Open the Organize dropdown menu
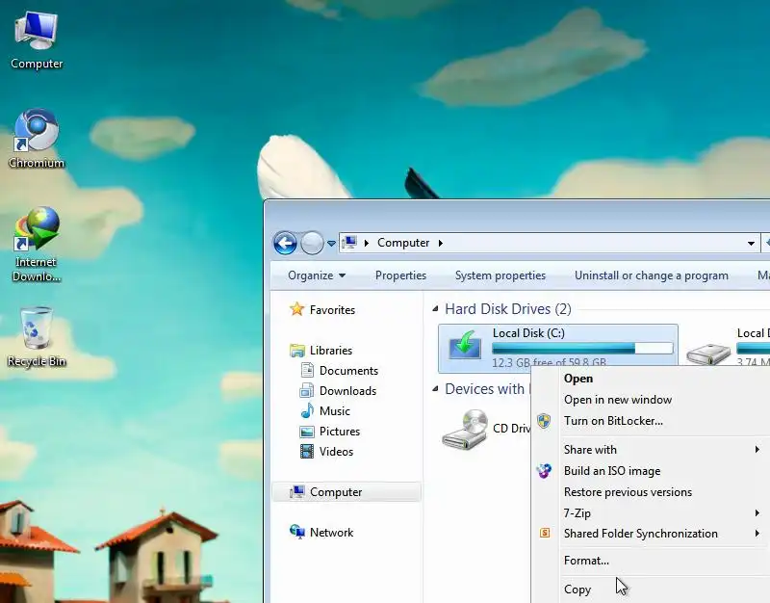770x603 pixels. click(317, 275)
